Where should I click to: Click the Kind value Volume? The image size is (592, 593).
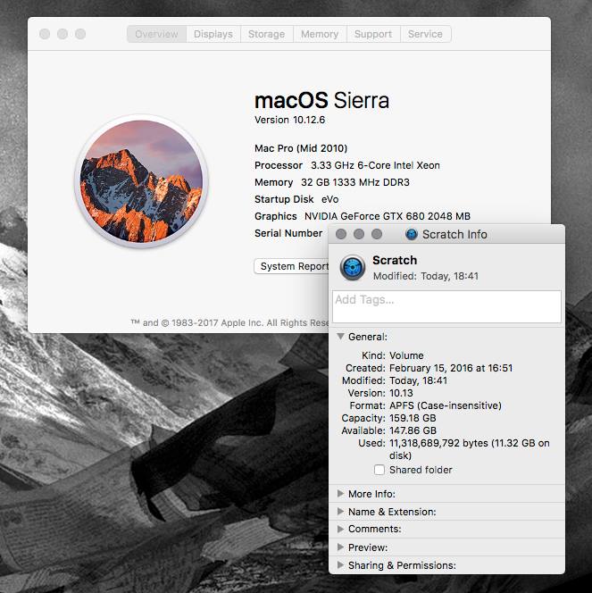(406, 355)
